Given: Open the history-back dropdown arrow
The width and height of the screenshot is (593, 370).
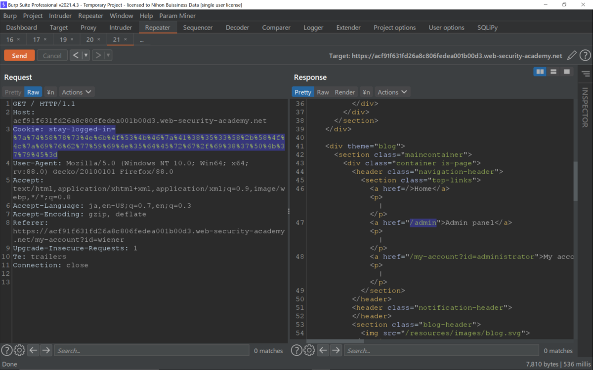Looking at the screenshot, I should [86, 55].
